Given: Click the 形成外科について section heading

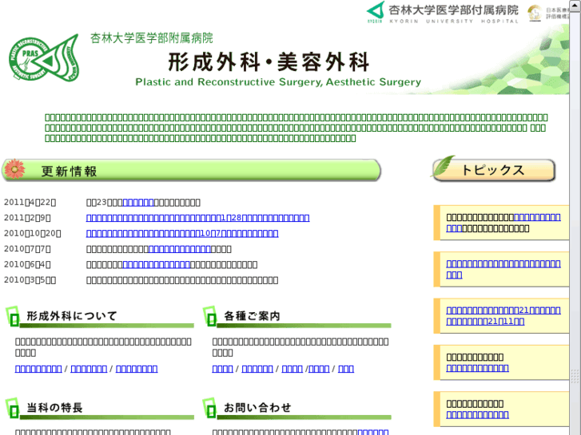Looking at the screenshot, I should coord(72,316).
